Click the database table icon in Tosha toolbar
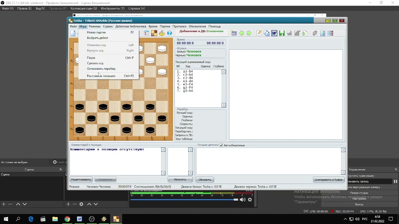Image resolution: width=399 pixels, height=224 pixels. point(234,33)
